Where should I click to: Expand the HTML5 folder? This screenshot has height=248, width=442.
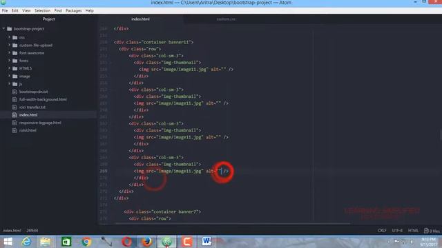tap(9, 68)
